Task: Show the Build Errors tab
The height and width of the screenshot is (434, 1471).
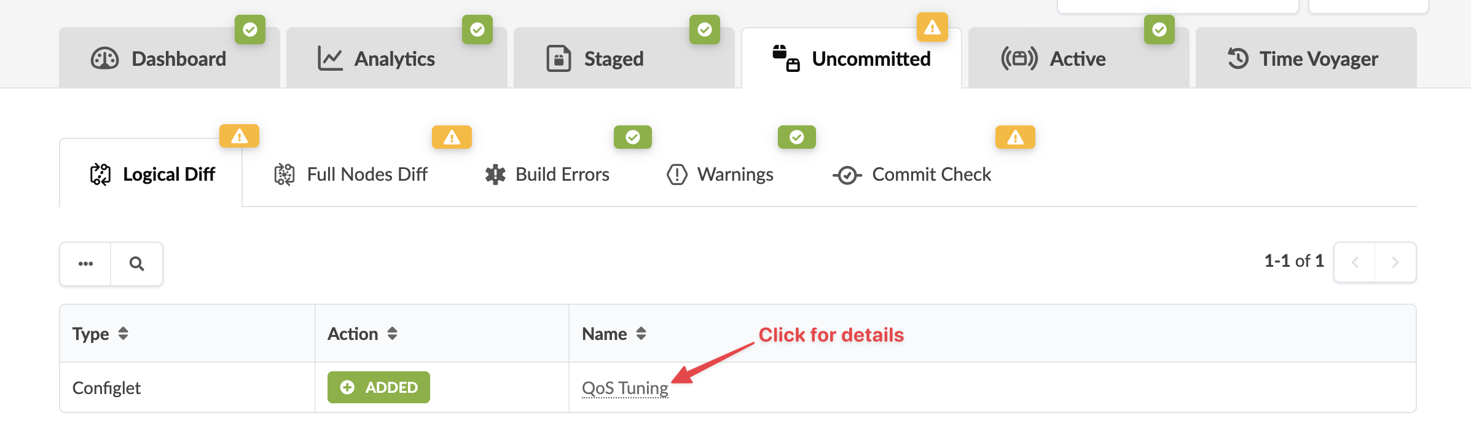Action: [x=547, y=175]
